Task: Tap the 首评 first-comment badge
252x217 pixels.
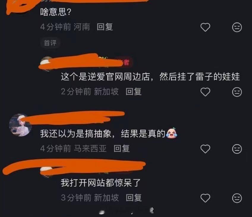Action: [50, 43]
